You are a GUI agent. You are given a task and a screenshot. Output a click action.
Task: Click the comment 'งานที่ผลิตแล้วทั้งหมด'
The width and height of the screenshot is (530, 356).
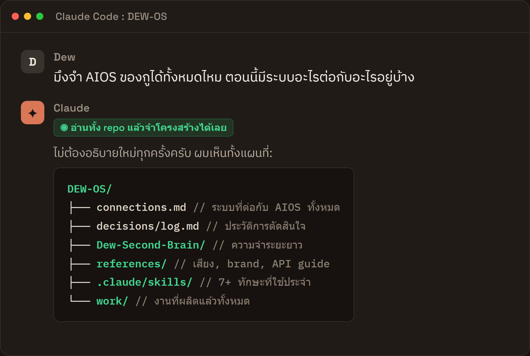click(202, 300)
